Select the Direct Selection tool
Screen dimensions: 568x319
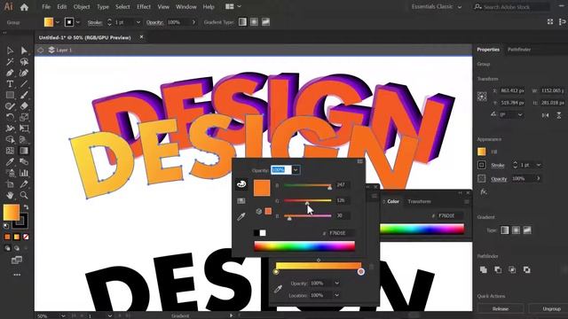tap(24, 51)
